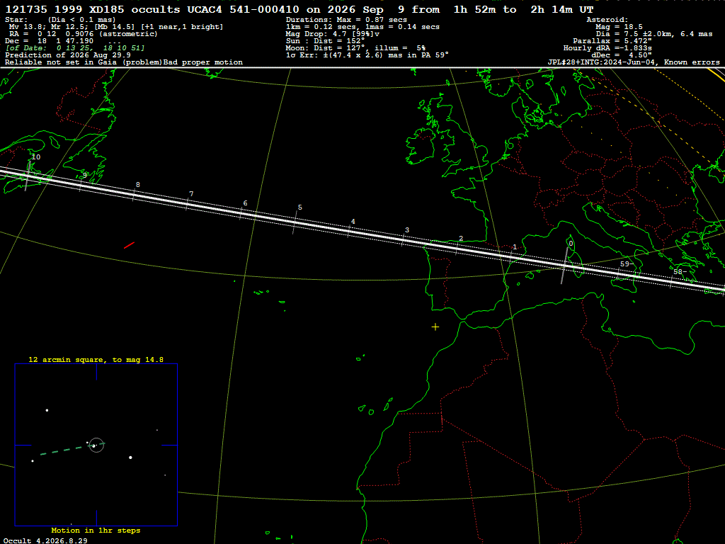Select the minute marker labeled 5 on the path
This screenshot has width=725, height=544.
coord(295,222)
